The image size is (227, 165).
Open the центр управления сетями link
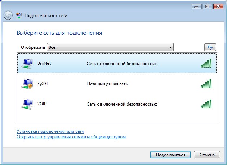point(71,137)
